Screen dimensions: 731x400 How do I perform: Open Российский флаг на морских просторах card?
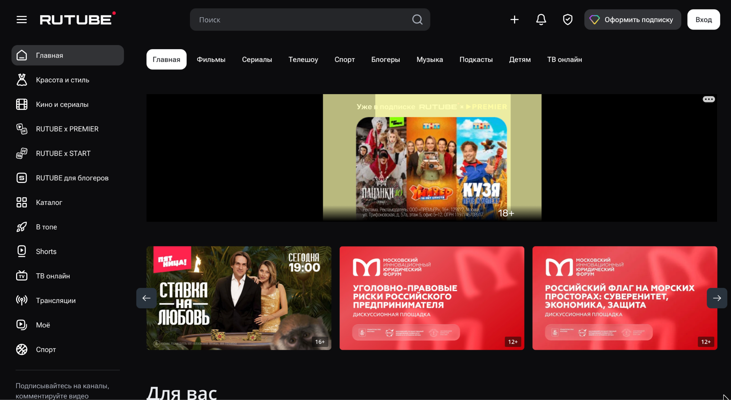point(625,298)
